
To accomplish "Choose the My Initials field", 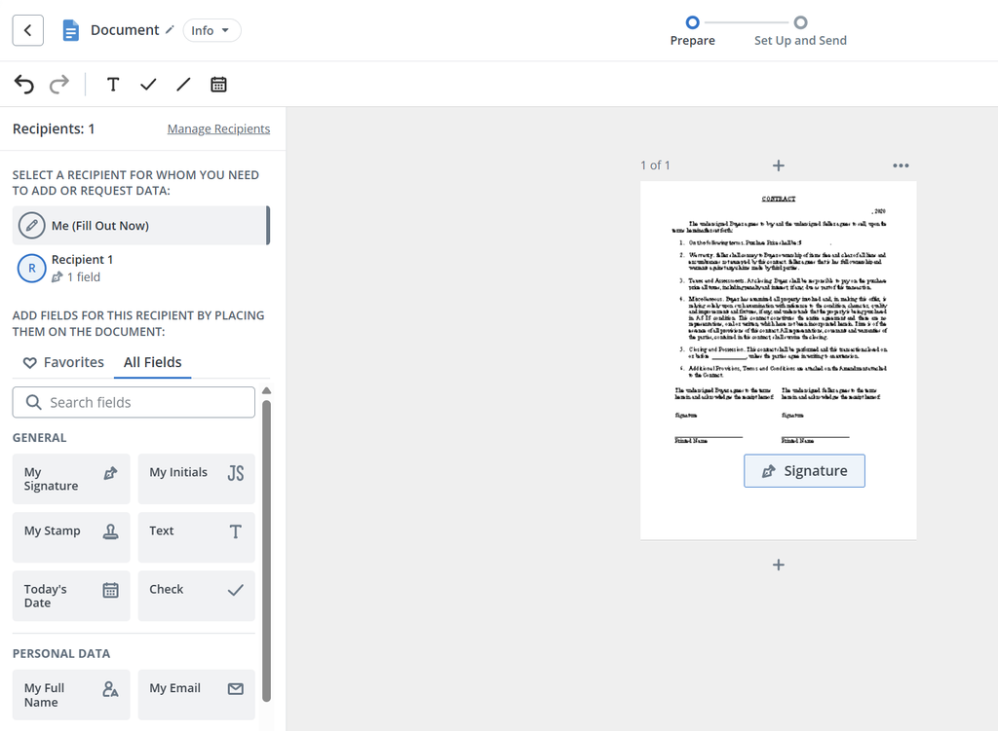I will 197,479.
